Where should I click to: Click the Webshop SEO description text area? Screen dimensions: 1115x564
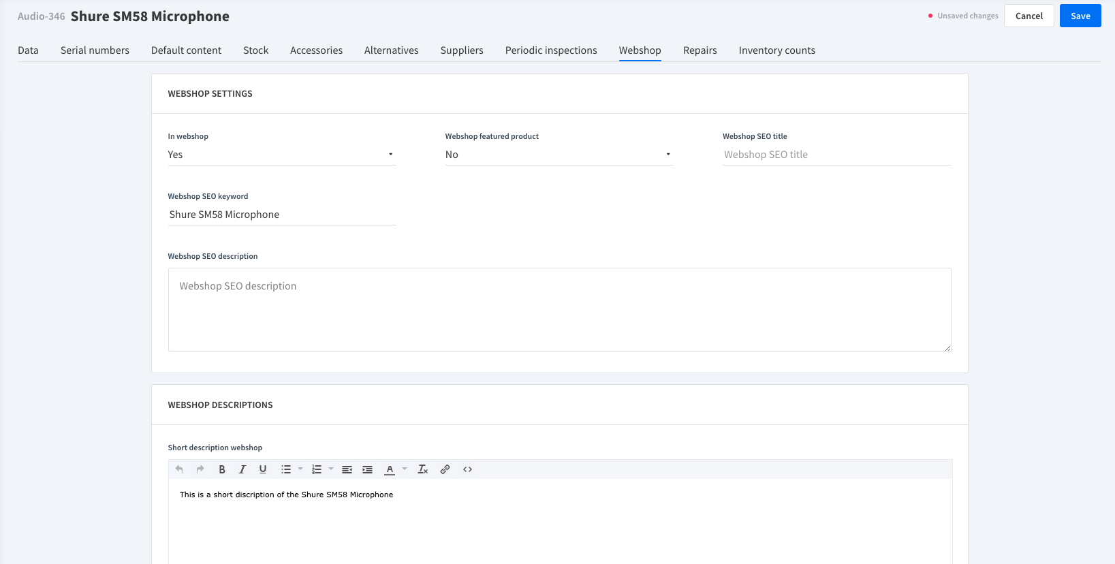pyautogui.click(x=559, y=310)
